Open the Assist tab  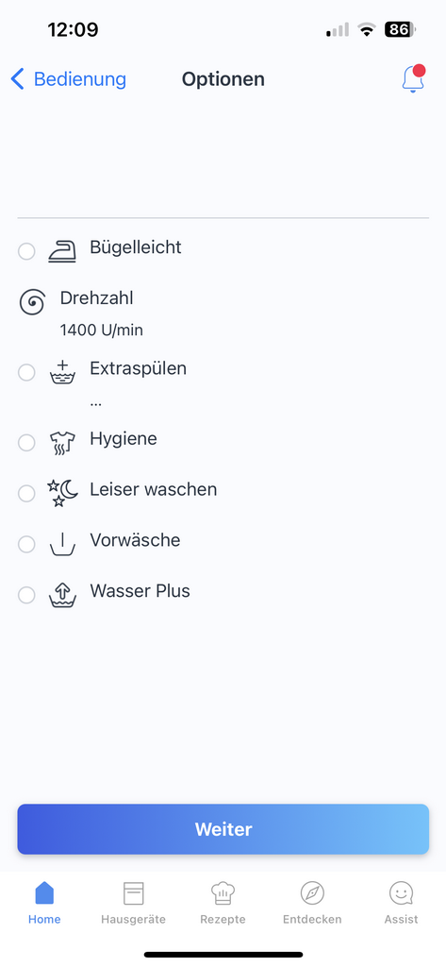tap(401, 903)
